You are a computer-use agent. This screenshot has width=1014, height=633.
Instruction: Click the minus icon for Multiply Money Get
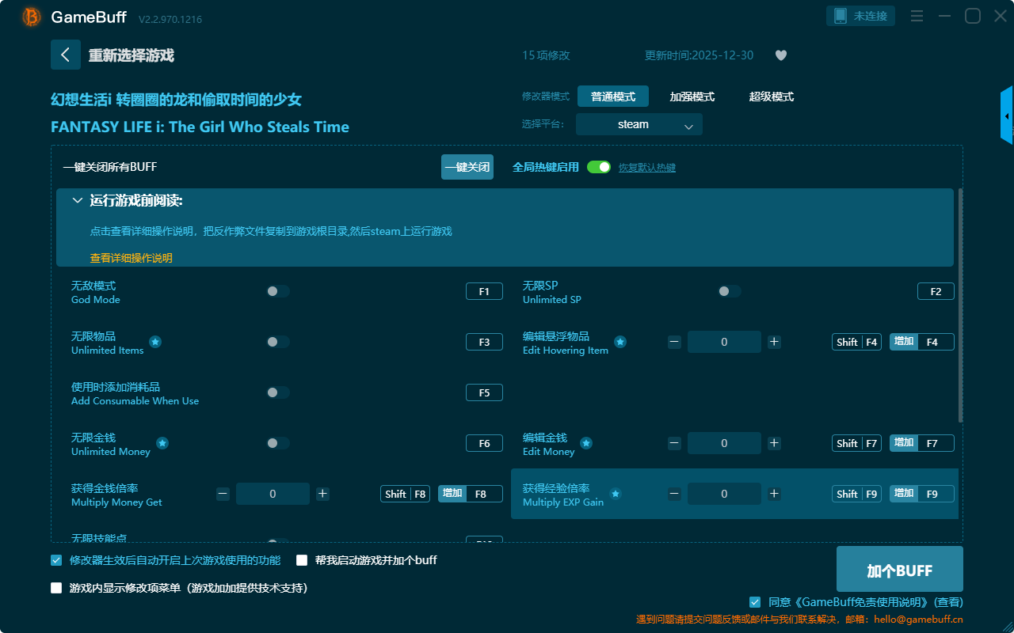(223, 494)
